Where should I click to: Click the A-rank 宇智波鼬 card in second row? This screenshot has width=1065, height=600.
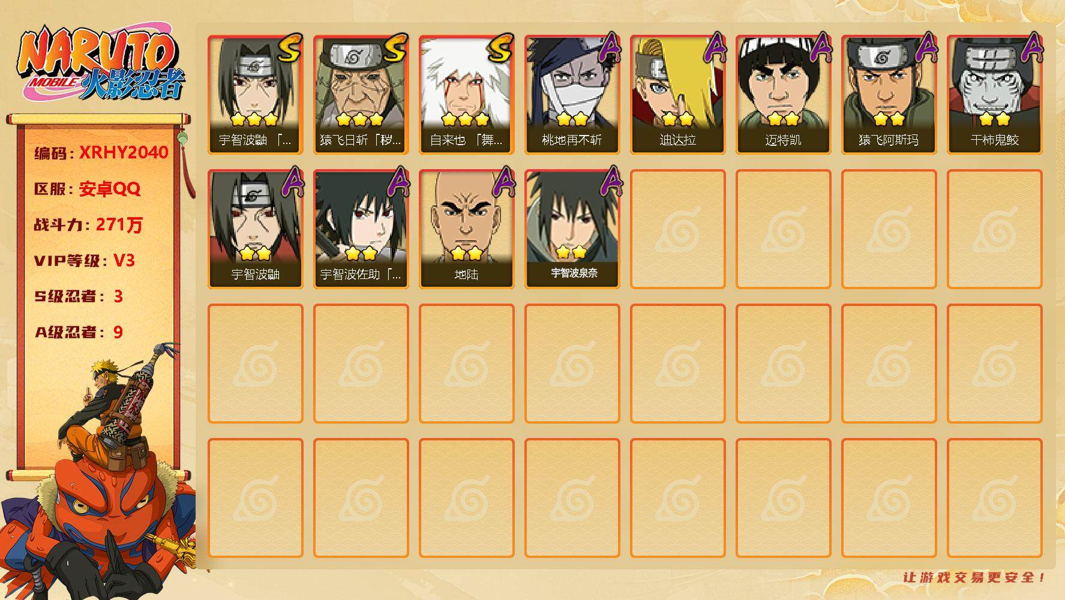[256, 229]
